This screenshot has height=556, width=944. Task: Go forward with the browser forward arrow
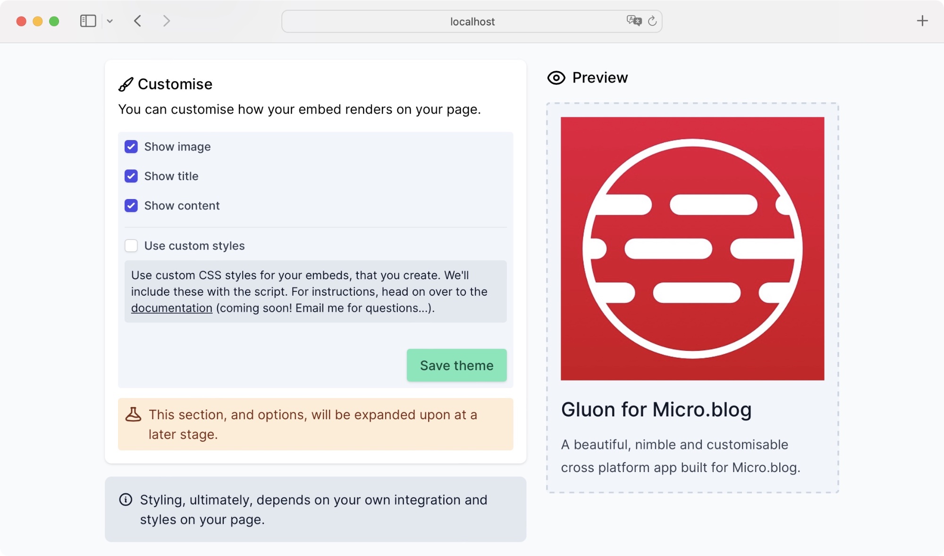click(x=166, y=21)
